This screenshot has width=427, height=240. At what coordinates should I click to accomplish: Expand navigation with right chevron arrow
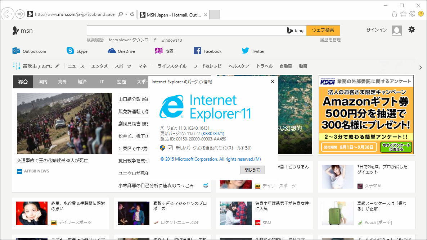421,68
